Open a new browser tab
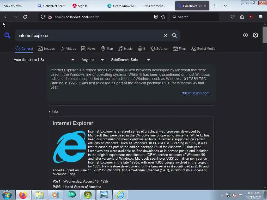The width and height of the screenshot is (267, 200). pos(215,6)
